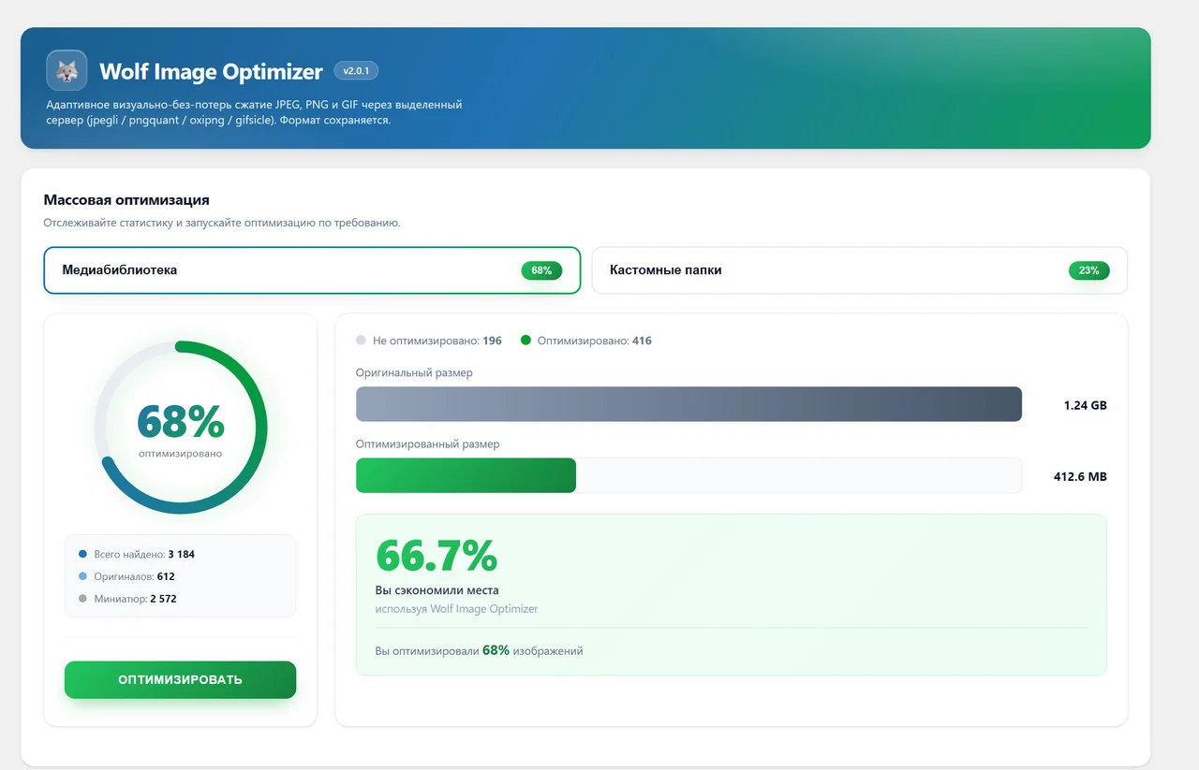Click the Вы сэкономили места label
This screenshot has width=1199, height=770.
point(437,590)
